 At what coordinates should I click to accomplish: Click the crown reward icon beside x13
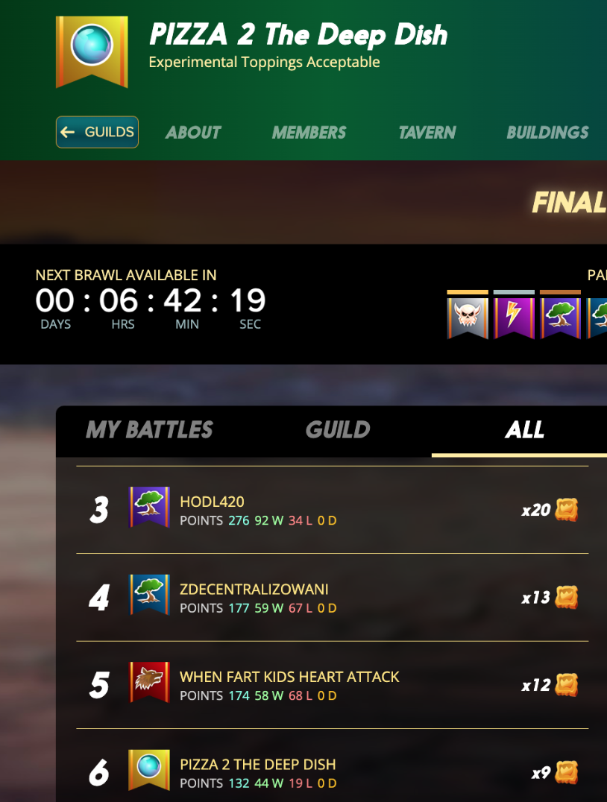pyautogui.click(x=567, y=597)
